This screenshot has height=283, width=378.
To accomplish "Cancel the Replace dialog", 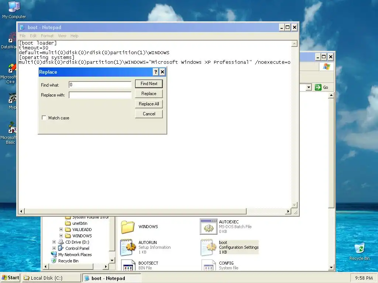I will click(x=149, y=114).
